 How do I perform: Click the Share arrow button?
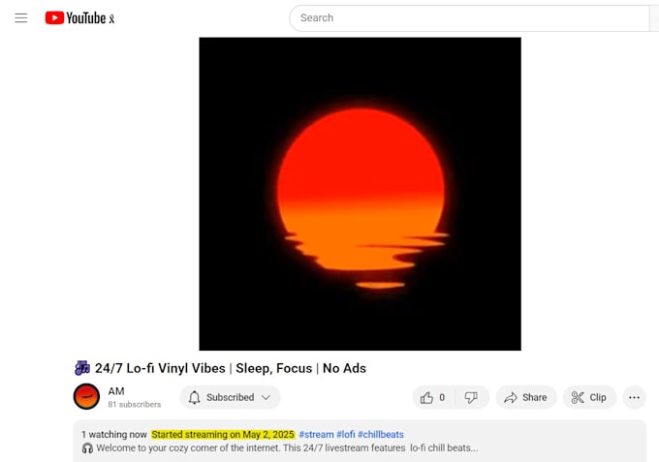click(526, 397)
